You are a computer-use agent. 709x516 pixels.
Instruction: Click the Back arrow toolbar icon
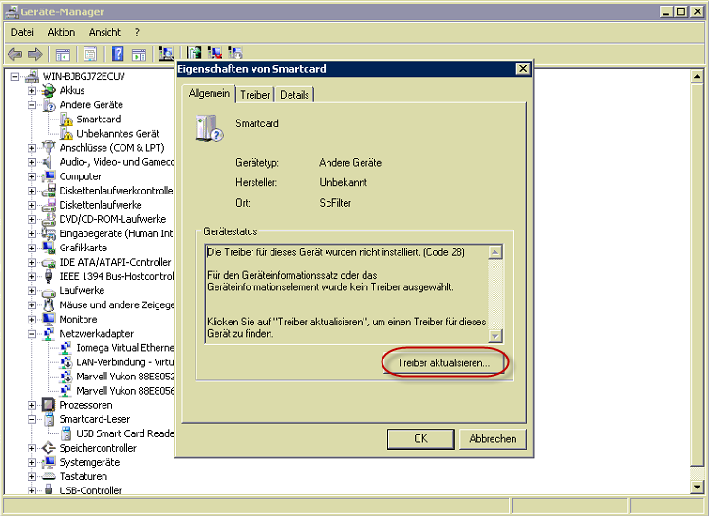pos(14,54)
